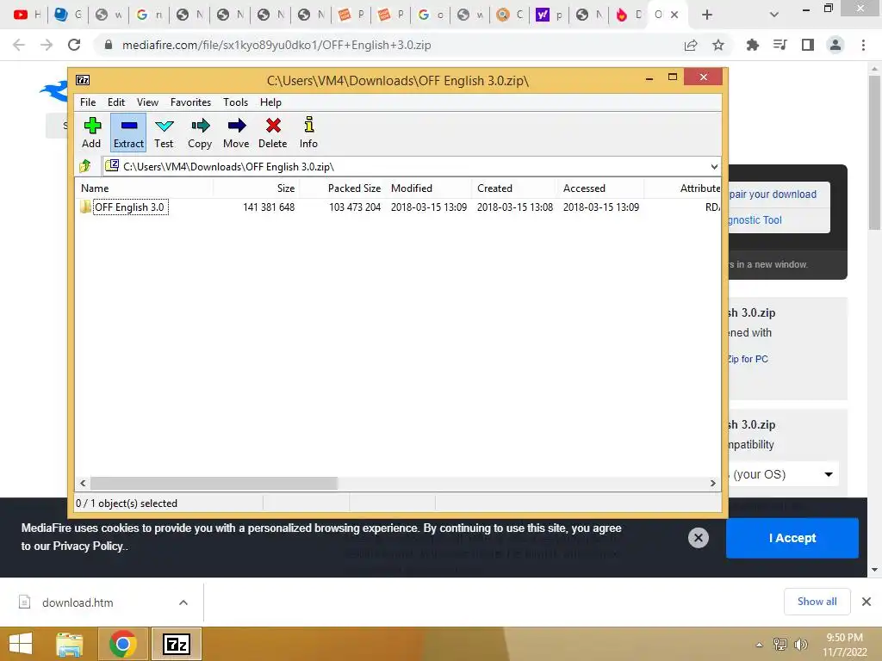882x661 pixels.
Task: Expand the 7-Zip address path dropdown
Action: pos(714,166)
